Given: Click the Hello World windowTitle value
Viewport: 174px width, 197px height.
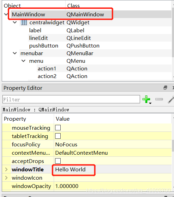Looking at the screenshot, I should (x=70, y=169).
